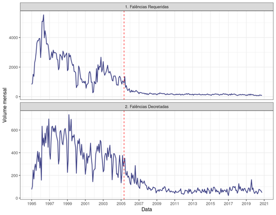Click the 2011 x-axis tick label
This screenshot has height=215, width=276.
(175, 204)
